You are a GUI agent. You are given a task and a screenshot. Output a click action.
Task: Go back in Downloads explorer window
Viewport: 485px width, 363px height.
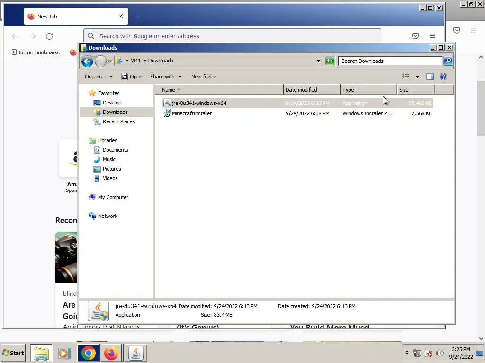pyautogui.click(x=87, y=61)
